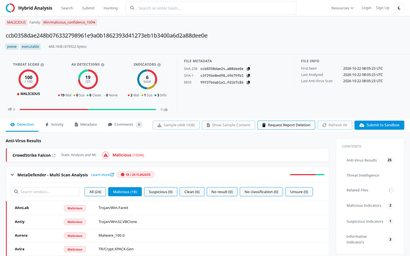Click the executable tag
Screen dimensions: 410x256
pyautogui.click(x=30, y=47)
